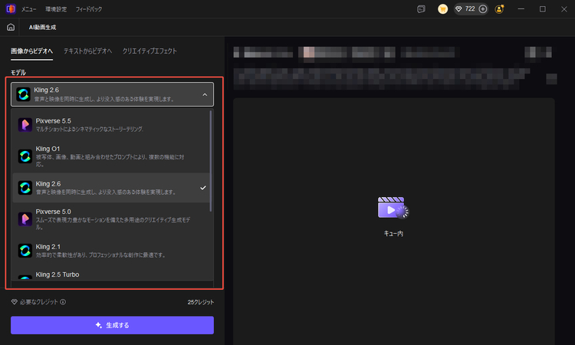
Task: Click the checkmark on the Kling 2.6 row
Action: 203,188
